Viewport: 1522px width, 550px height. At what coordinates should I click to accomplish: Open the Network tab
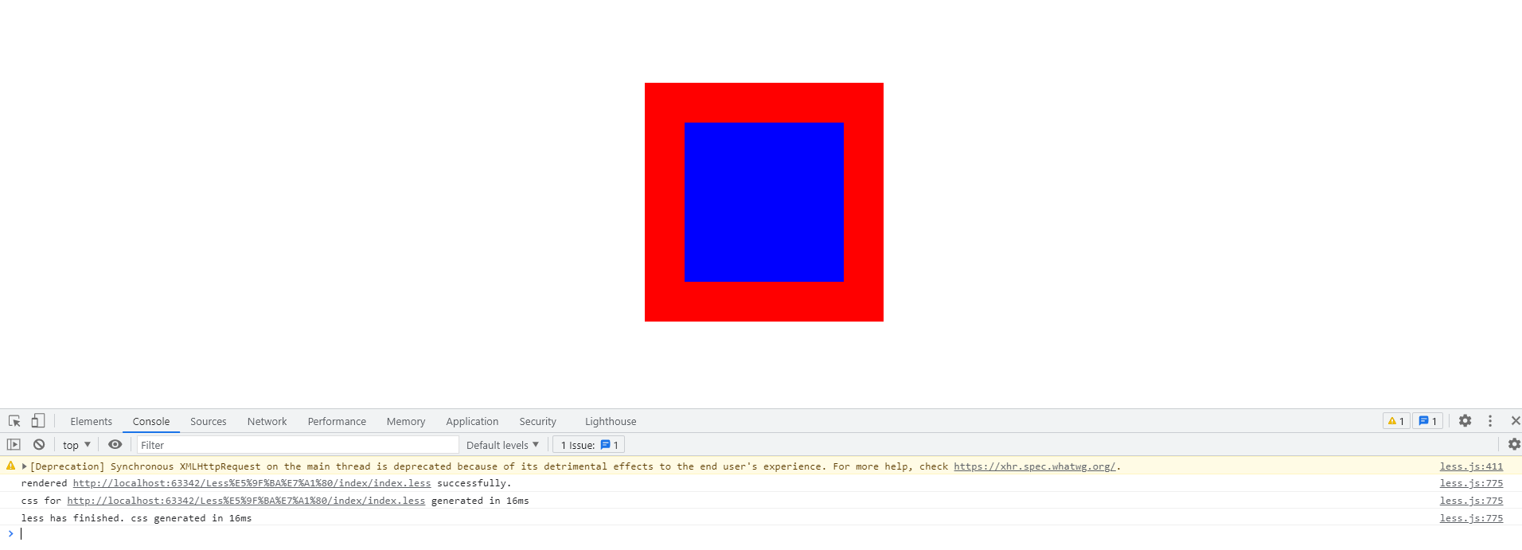267,421
